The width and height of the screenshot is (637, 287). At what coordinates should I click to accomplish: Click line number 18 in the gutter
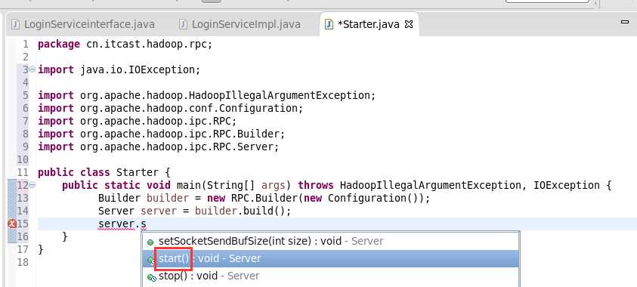(23, 262)
